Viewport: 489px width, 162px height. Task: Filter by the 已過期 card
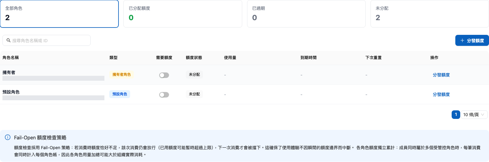click(306, 14)
